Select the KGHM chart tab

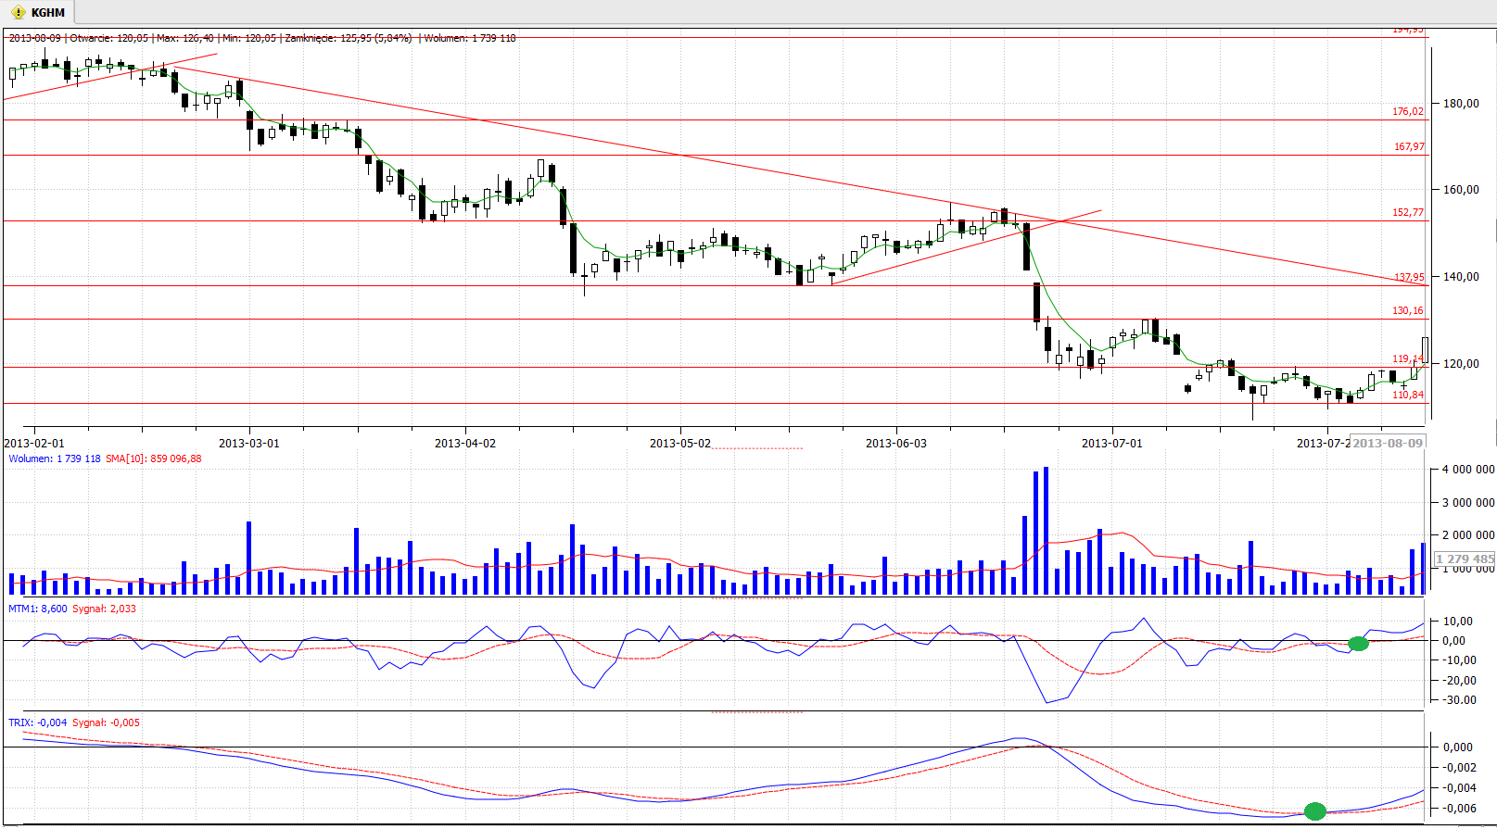pyautogui.click(x=38, y=12)
